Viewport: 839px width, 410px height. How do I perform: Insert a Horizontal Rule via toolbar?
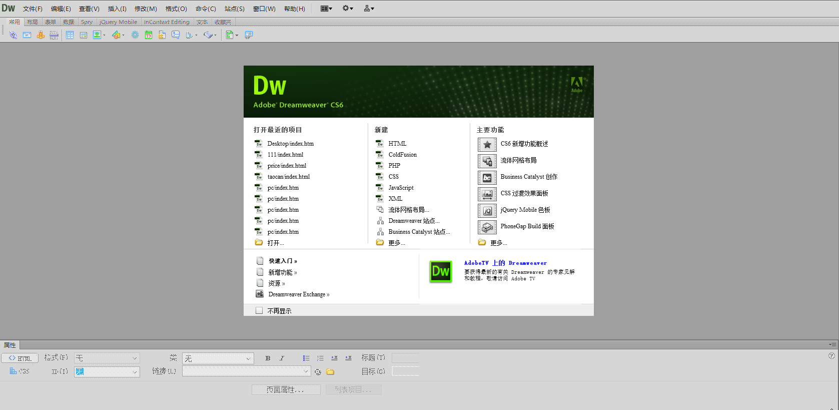(54, 35)
